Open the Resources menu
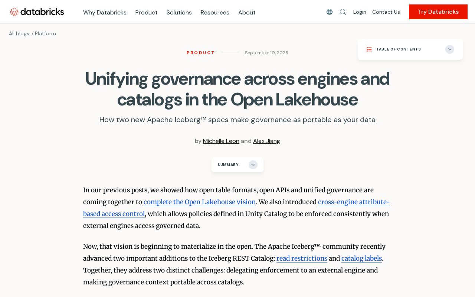Viewport: 475px width, 297px height. click(x=215, y=12)
